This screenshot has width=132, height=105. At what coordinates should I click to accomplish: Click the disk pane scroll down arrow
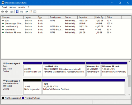coord(129,95)
